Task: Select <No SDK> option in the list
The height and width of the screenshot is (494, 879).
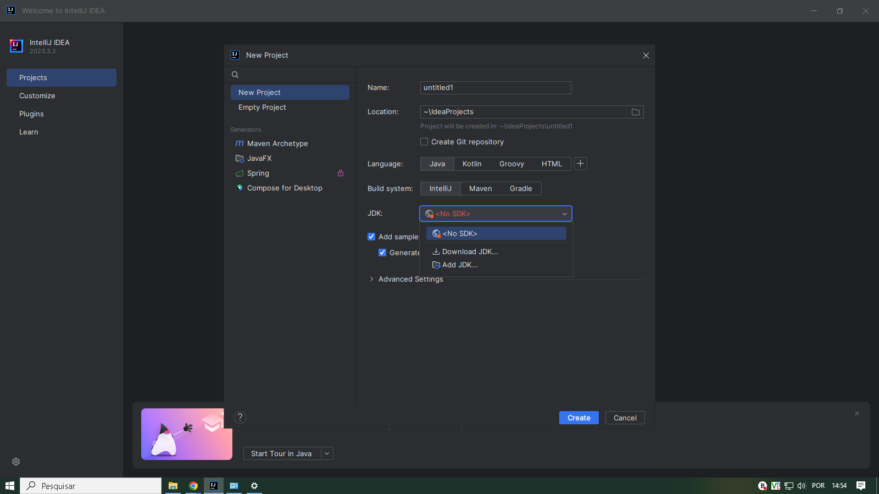Action: (x=496, y=233)
